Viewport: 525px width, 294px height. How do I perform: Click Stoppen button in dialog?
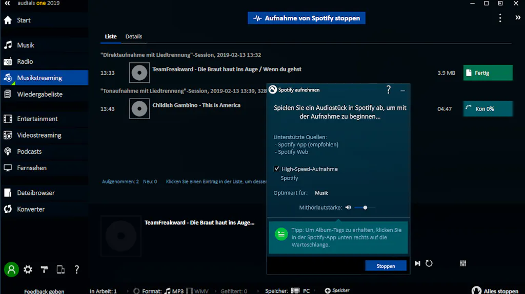coord(386,266)
